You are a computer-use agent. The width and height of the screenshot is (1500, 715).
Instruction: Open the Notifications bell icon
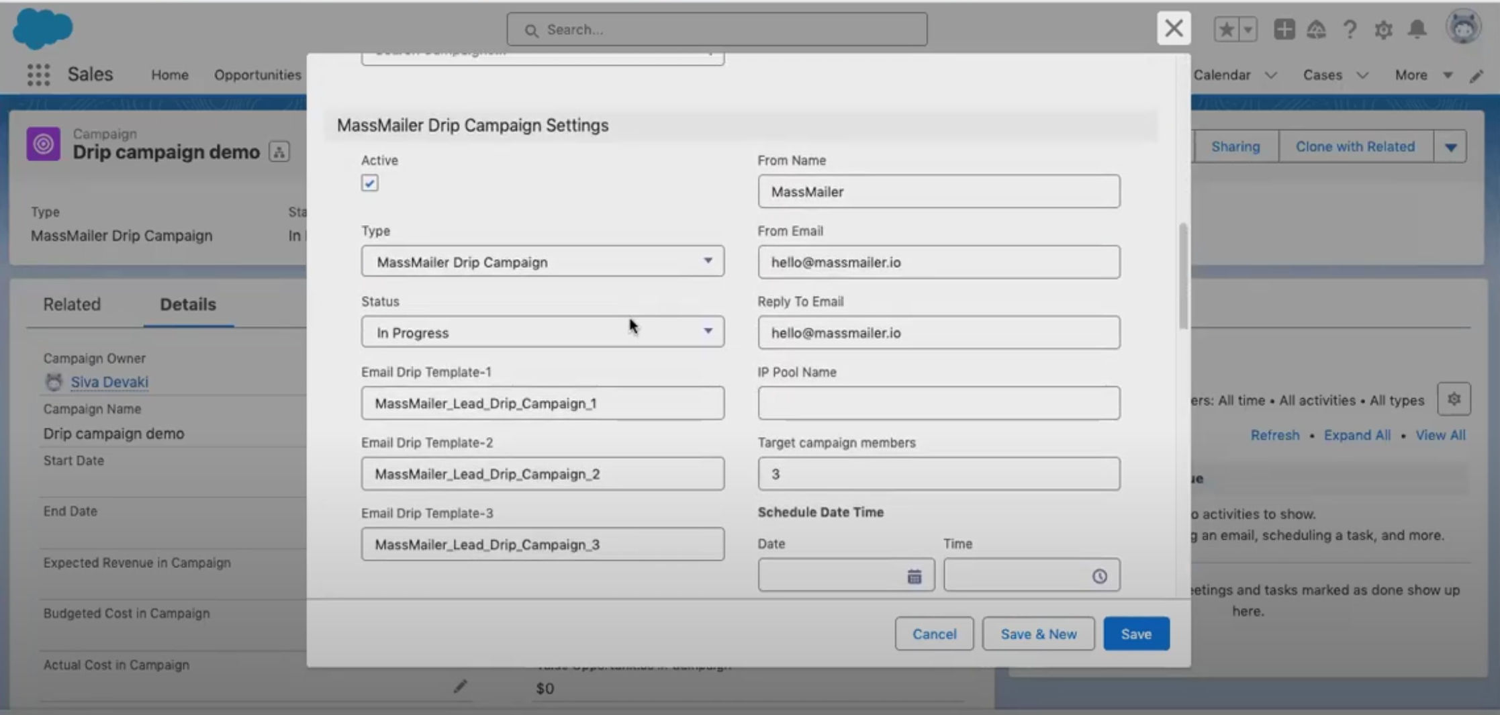tap(1417, 30)
